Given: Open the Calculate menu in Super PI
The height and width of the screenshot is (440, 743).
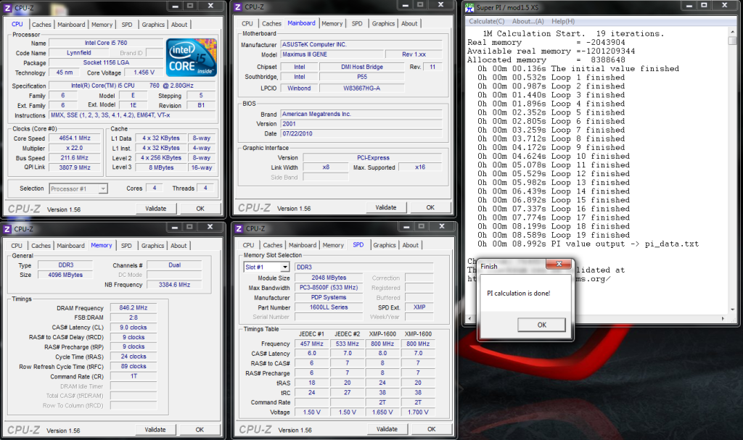Looking at the screenshot, I should 487,21.
